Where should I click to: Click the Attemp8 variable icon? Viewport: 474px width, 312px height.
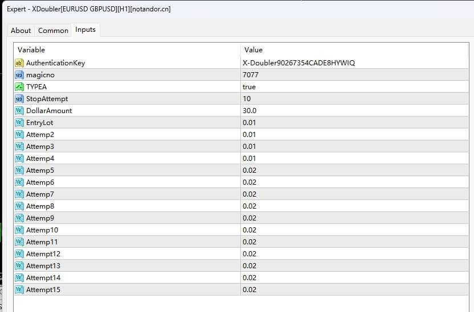coord(19,206)
